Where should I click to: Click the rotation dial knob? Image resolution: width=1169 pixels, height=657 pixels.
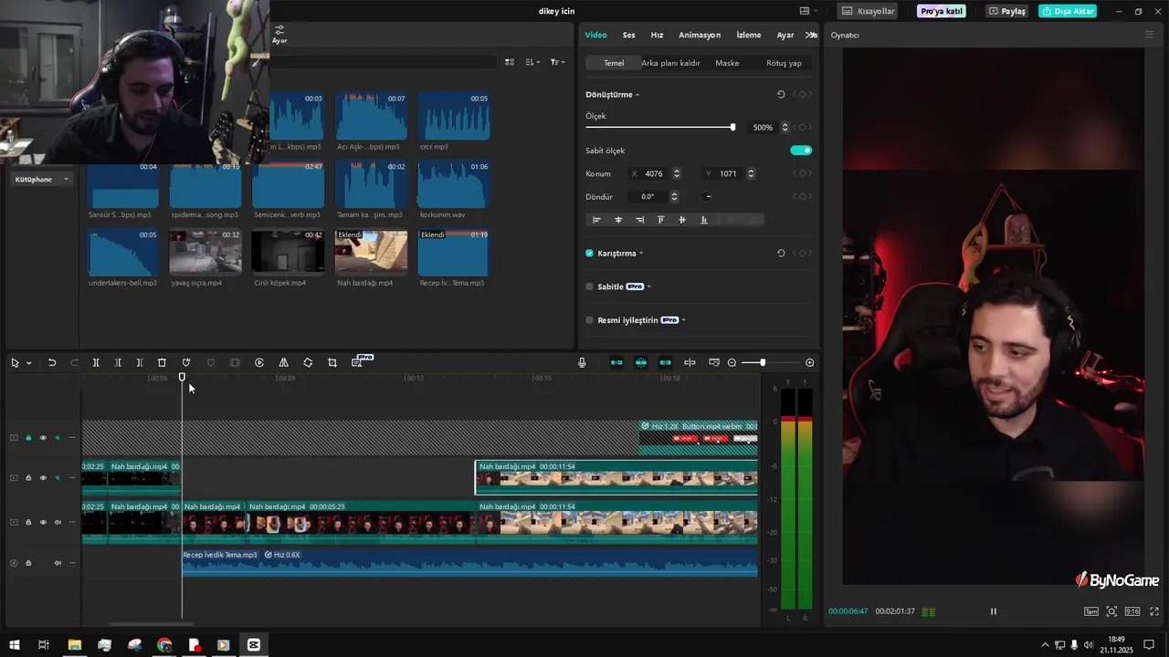click(707, 196)
